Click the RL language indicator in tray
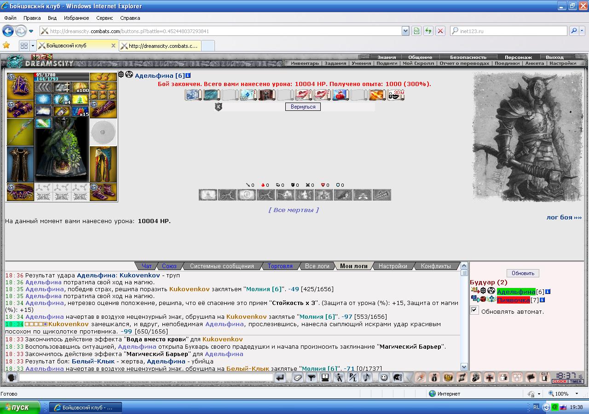This screenshot has height=414, width=589. (537, 407)
